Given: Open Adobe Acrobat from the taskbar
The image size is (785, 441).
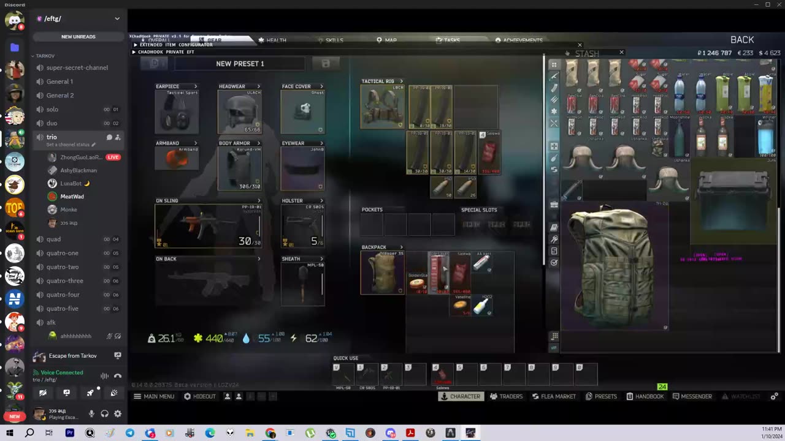Looking at the screenshot, I should coord(410,433).
